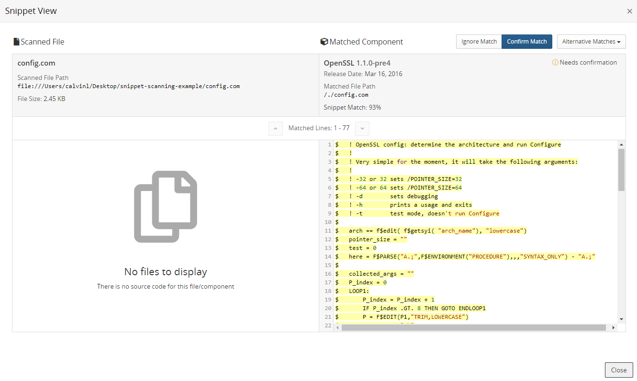Click the large no-files placeholder icon

coord(165,206)
